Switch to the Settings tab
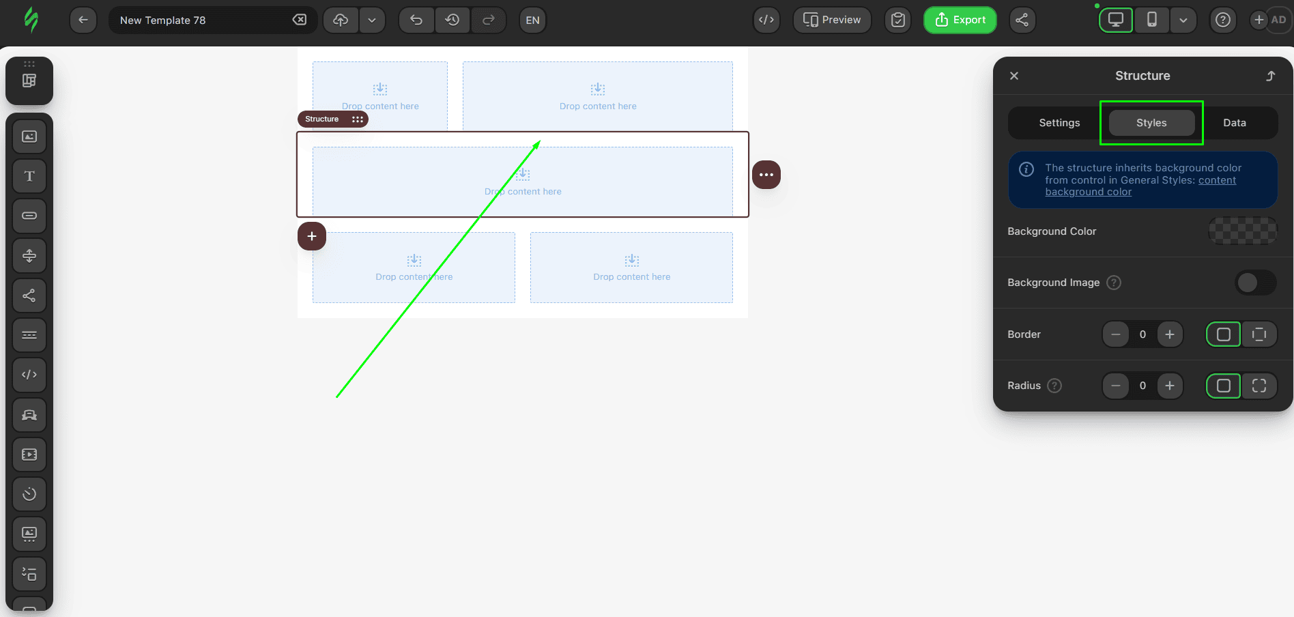Screen dimensions: 1294x617 pyautogui.click(x=1059, y=123)
